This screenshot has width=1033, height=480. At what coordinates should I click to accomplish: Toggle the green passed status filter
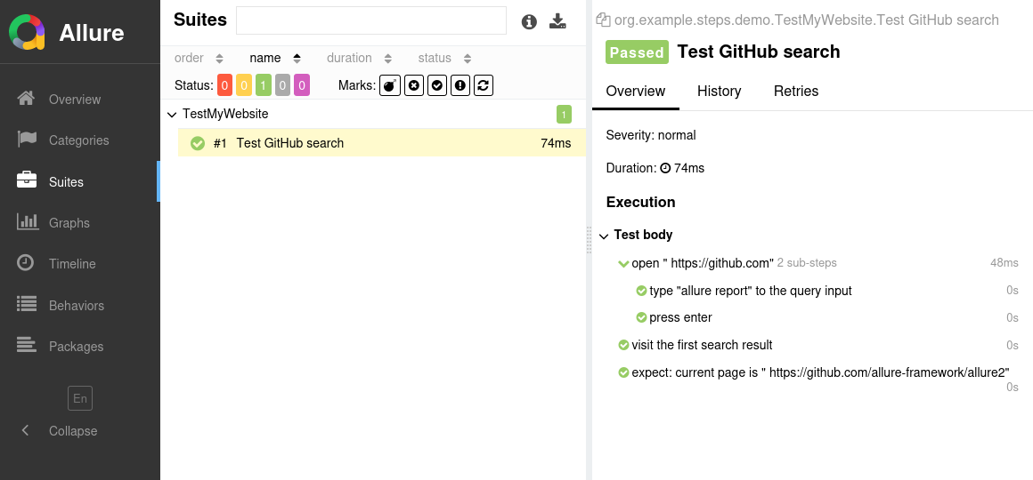click(x=263, y=85)
